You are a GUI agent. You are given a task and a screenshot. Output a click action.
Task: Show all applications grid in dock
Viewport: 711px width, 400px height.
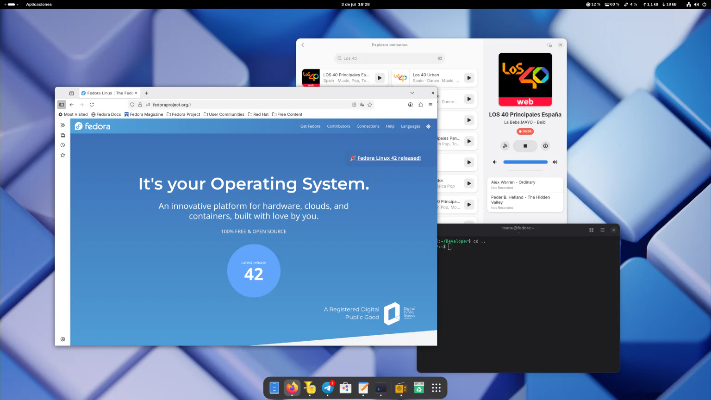click(x=437, y=387)
